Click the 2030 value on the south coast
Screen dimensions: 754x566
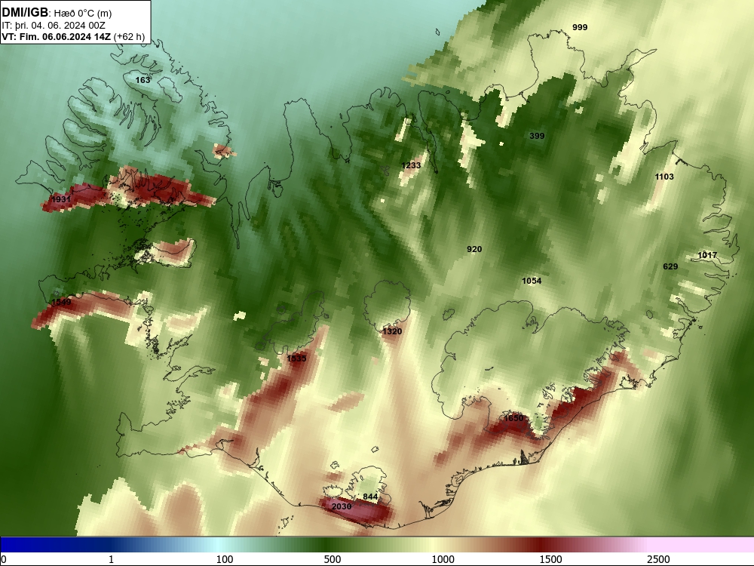342,506
